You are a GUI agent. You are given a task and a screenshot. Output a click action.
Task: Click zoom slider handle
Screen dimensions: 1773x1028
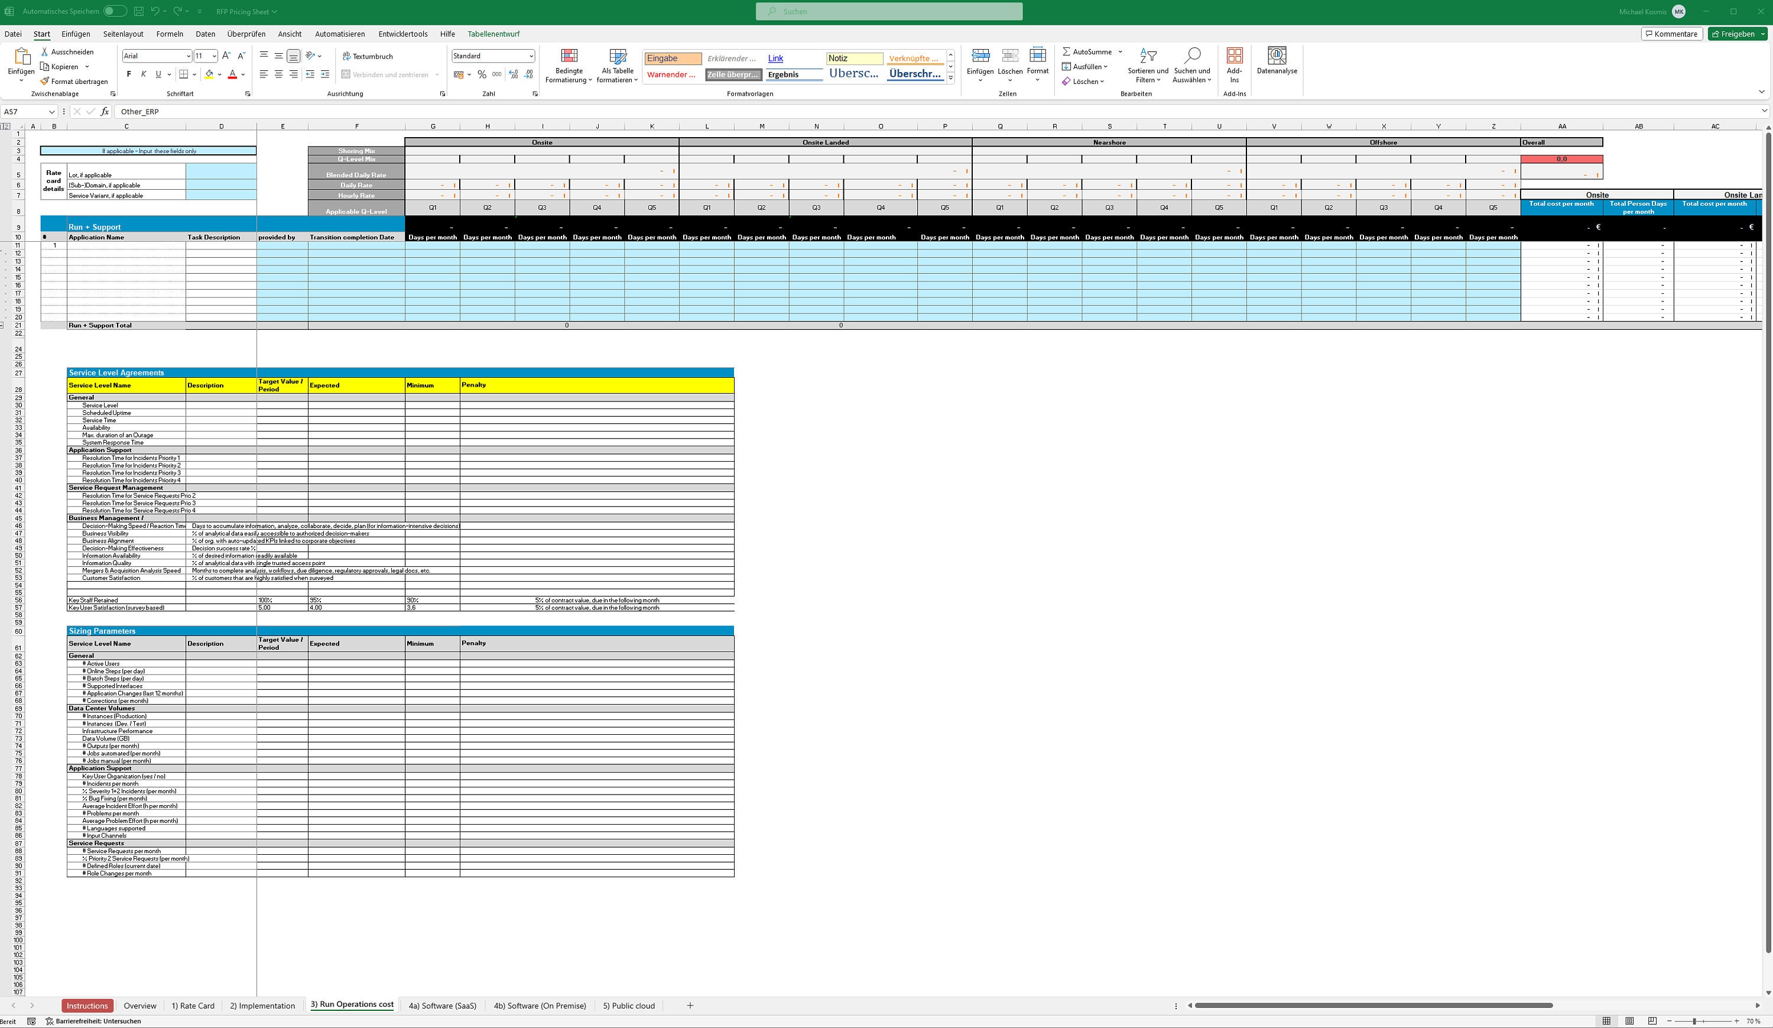pyautogui.click(x=1694, y=1021)
